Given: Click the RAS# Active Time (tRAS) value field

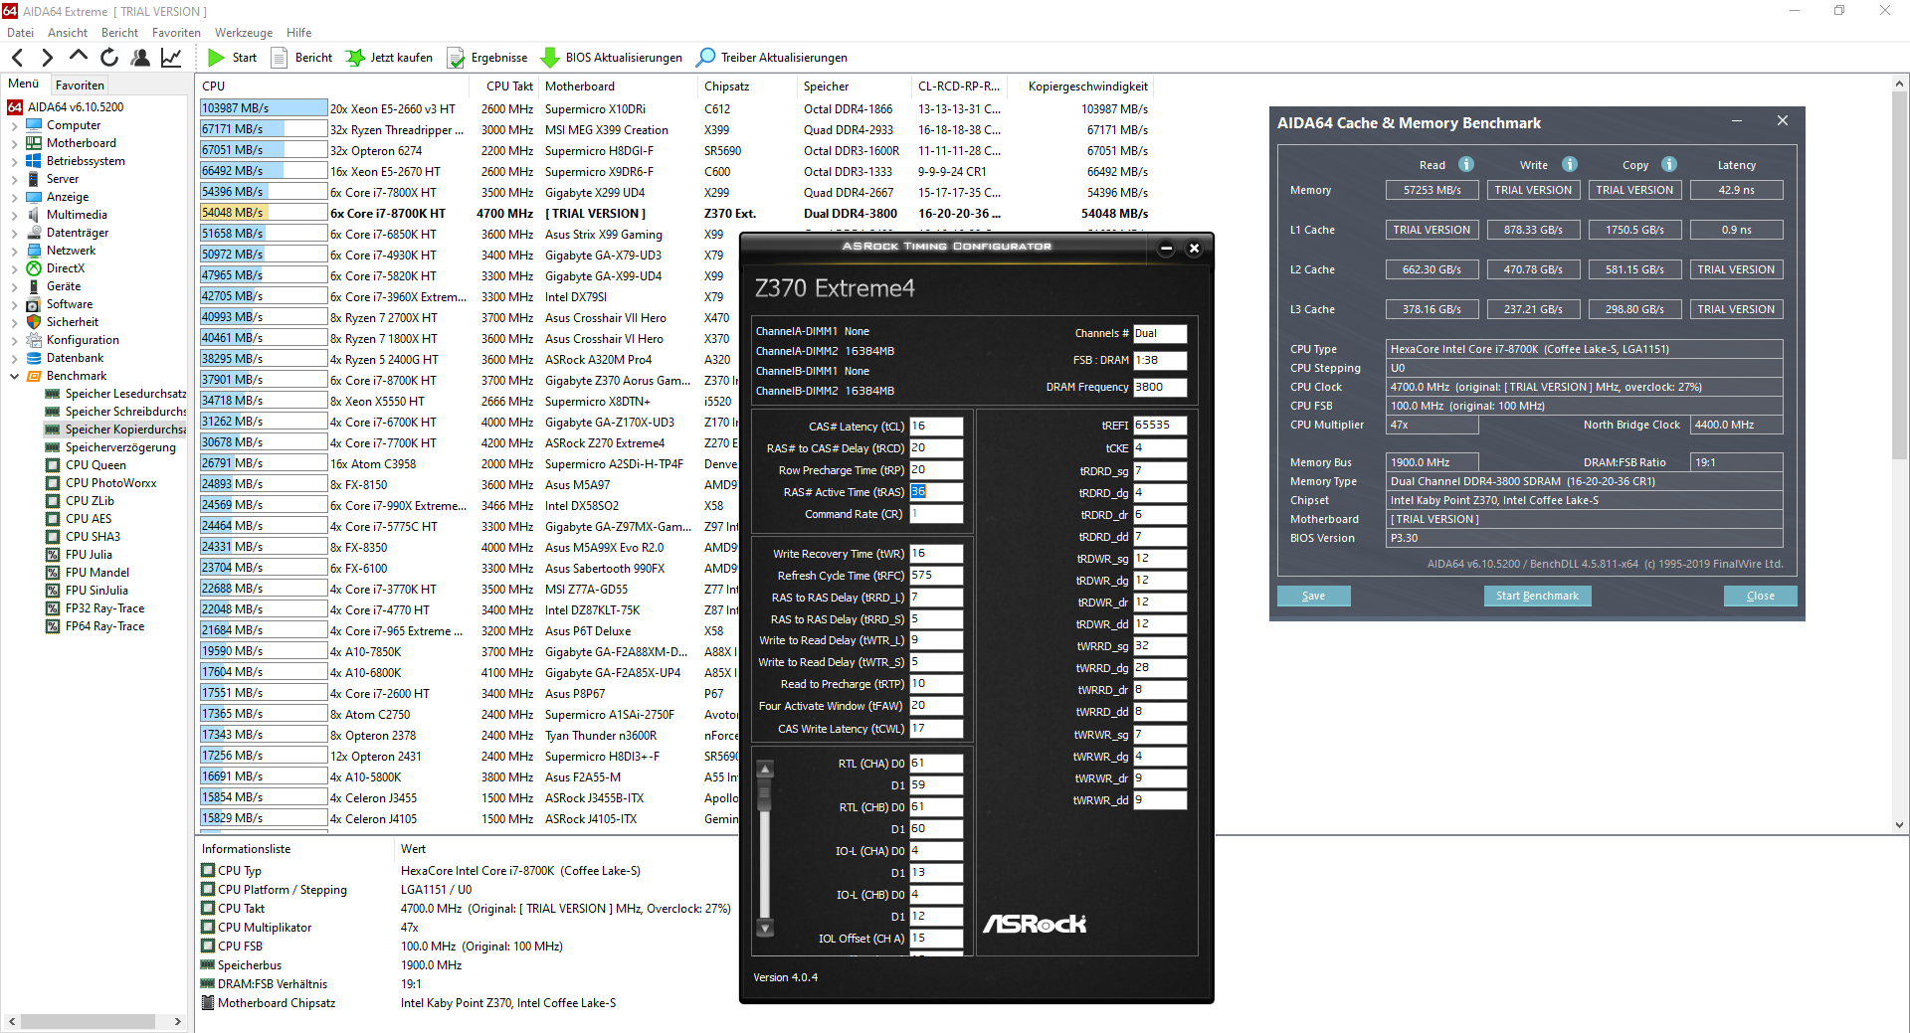Looking at the screenshot, I should [936, 492].
